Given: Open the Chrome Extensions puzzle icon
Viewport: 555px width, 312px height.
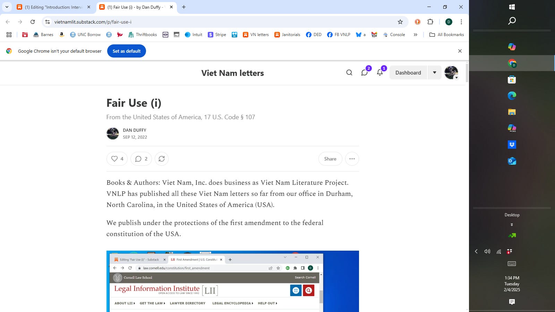Looking at the screenshot, I should pyautogui.click(x=430, y=22).
